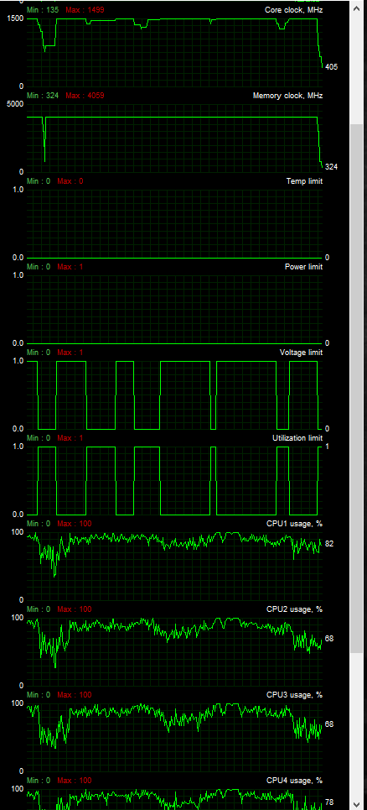Image resolution: width=367 pixels, height=810 pixels.
Task: Click the 'Core clock, MHz' graph label
Action: (x=294, y=10)
